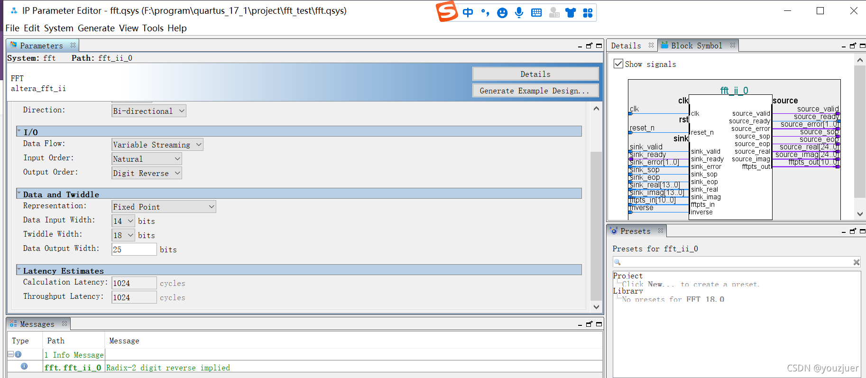Open the System menu
This screenshot has height=378, width=866.
(59, 28)
